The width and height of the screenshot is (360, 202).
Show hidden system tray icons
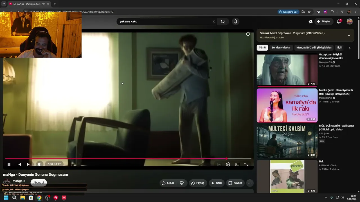[x=326, y=198]
